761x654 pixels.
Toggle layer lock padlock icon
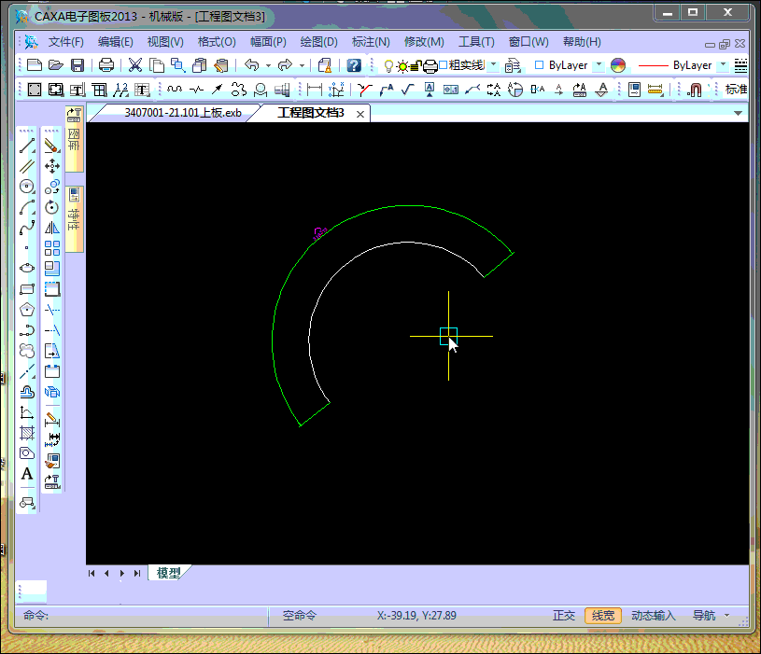pyautogui.click(x=416, y=66)
